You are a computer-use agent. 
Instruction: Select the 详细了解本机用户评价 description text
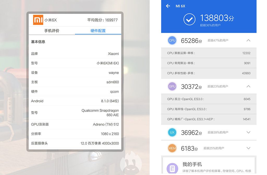217,171
